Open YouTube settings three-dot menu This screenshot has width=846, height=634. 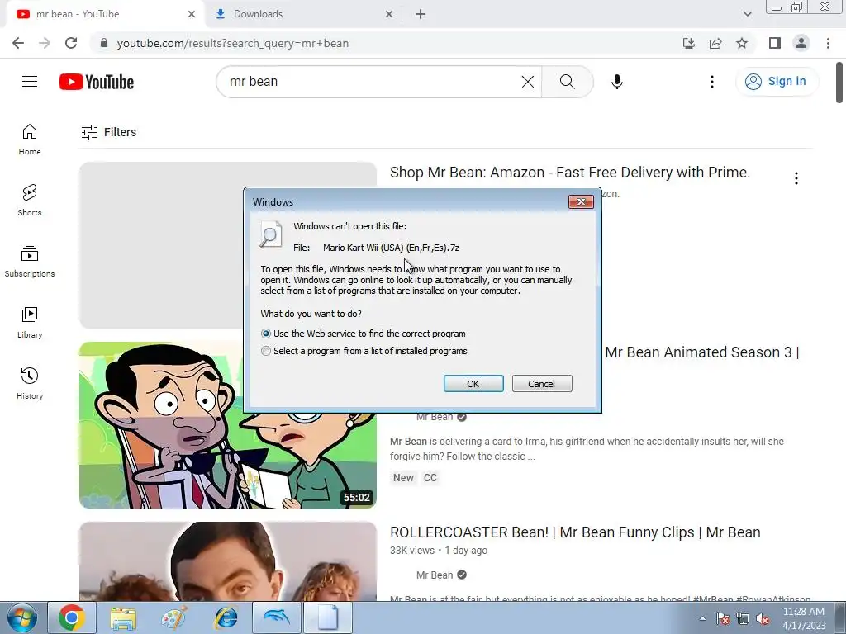pyautogui.click(x=711, y=82)
